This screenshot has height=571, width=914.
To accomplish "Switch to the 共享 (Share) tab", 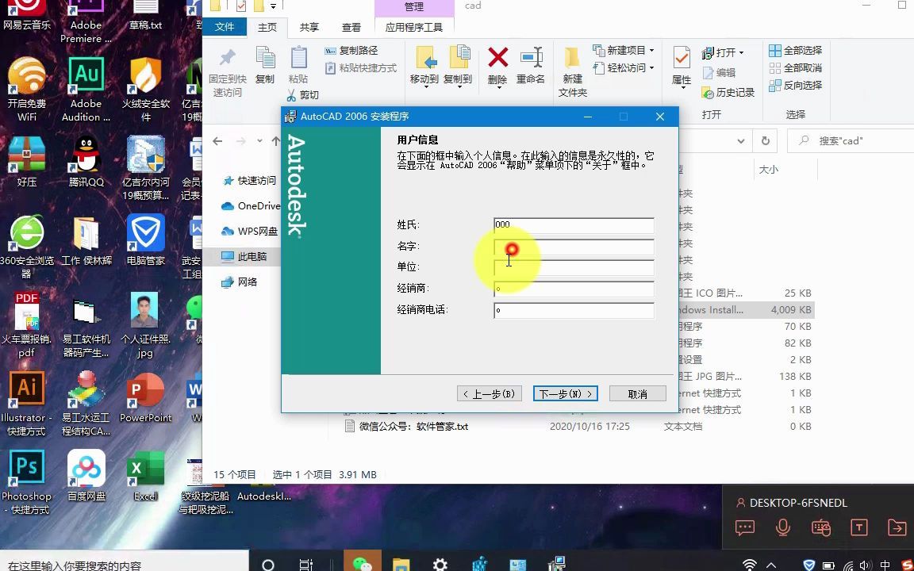I will click(x=309, y=26).
